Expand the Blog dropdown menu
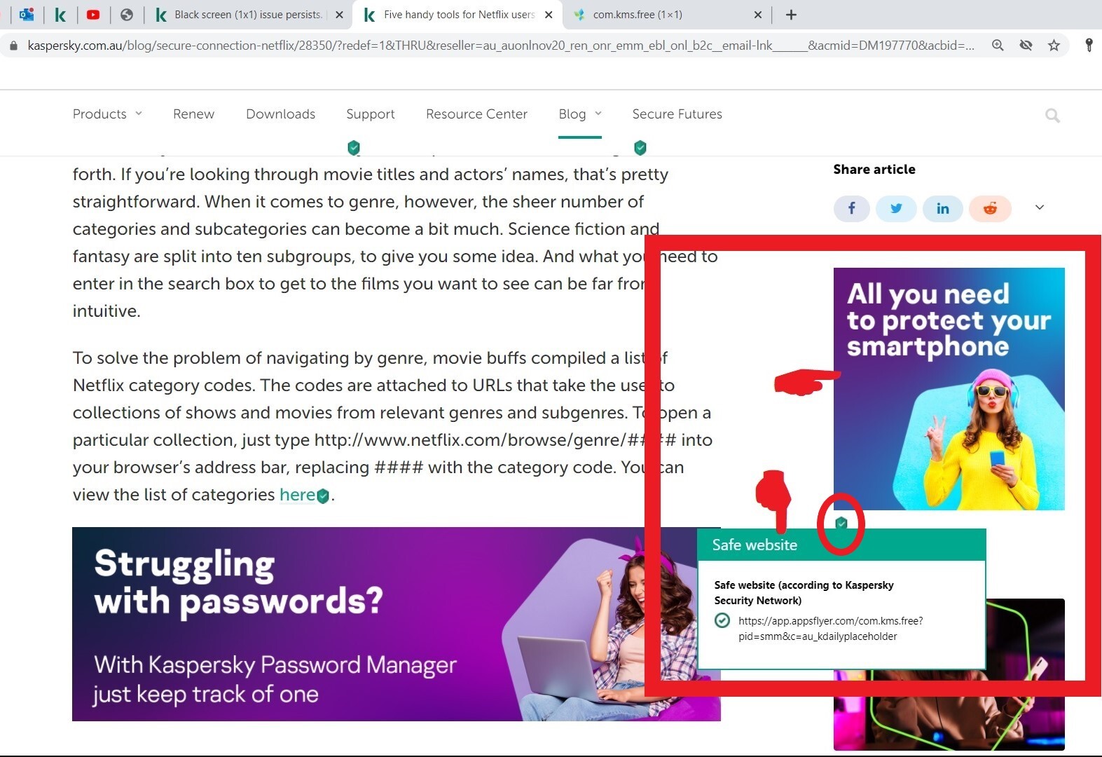Screen dimensions: 1102x757 click(580, 114)
